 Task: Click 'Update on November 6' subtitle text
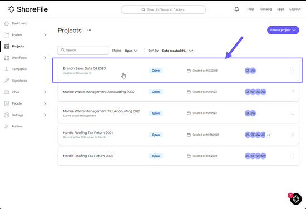pyautogui.click(x=77, y=73)
